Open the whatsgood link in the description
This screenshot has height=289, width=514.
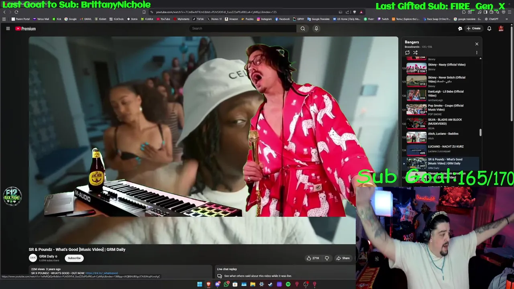click(102, 273)
